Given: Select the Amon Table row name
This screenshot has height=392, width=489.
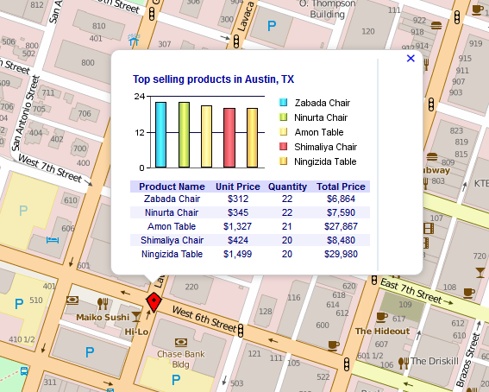Looking at the screenshot, I should click(x=172, y=226).
